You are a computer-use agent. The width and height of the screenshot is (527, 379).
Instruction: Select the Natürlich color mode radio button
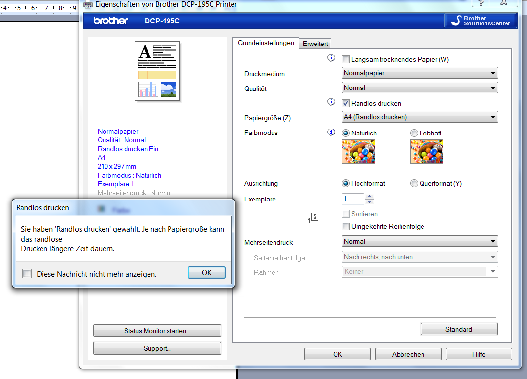click(345, 134)
